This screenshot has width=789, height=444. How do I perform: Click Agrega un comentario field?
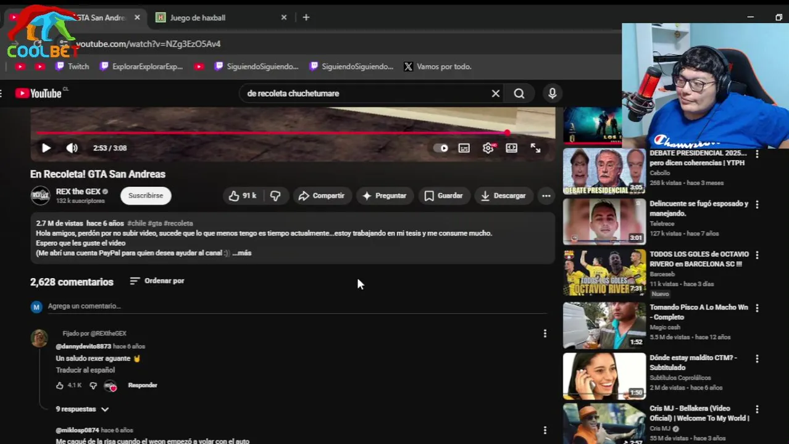tap(297, 306)
